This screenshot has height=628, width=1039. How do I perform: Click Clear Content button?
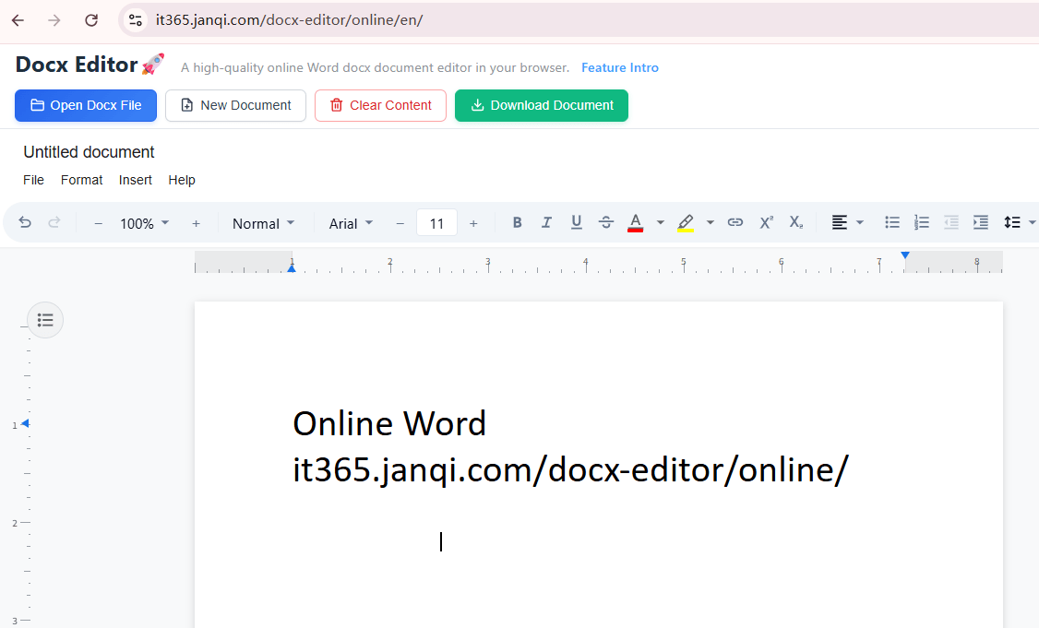click(x=380, y=105)
